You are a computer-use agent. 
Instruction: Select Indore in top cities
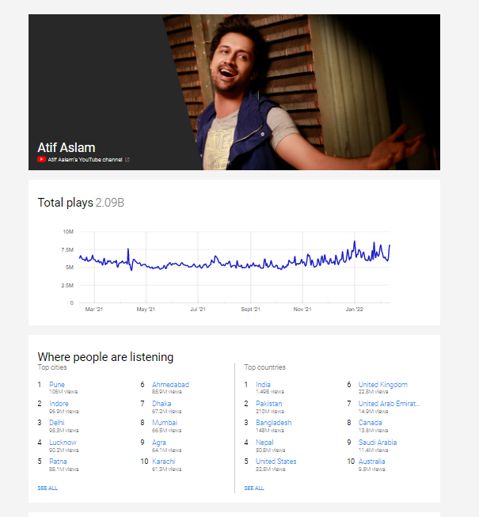[x=59, y=404]
